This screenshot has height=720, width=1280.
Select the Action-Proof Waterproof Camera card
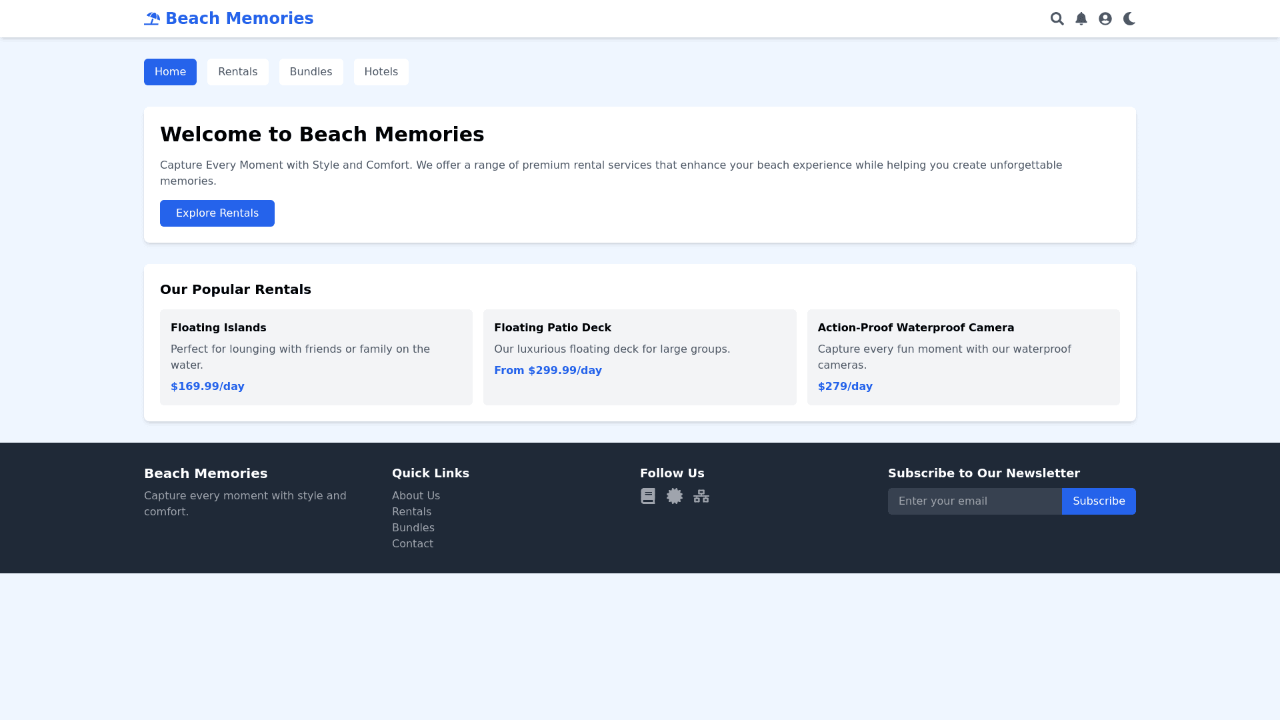click(963, 357)
